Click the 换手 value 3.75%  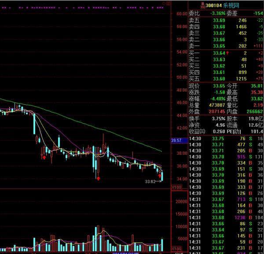219,119
